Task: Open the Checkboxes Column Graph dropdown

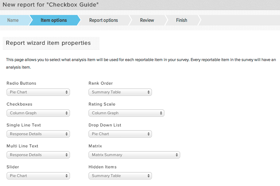Action: pos(38,113)
